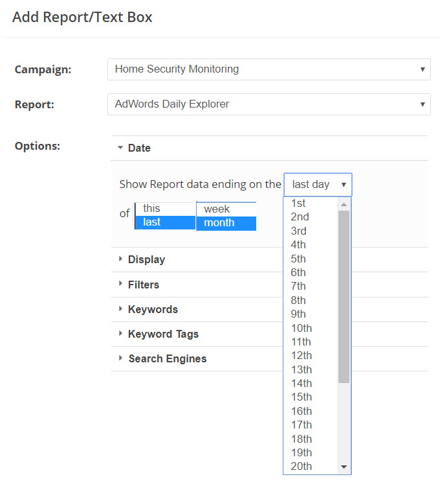Click the 'last day' dropdown
This screenshot has height=490, width=440.
click(318, 185)
